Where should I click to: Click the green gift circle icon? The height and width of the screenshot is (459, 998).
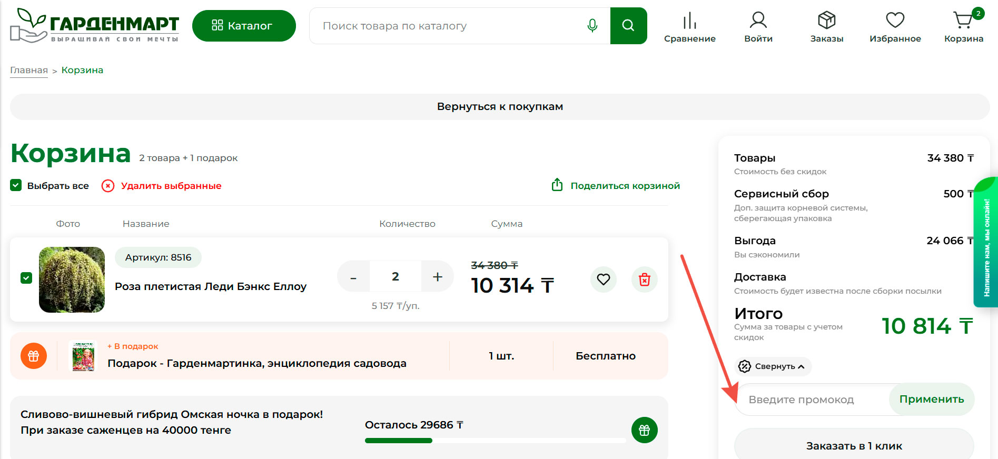click(645, 430)
